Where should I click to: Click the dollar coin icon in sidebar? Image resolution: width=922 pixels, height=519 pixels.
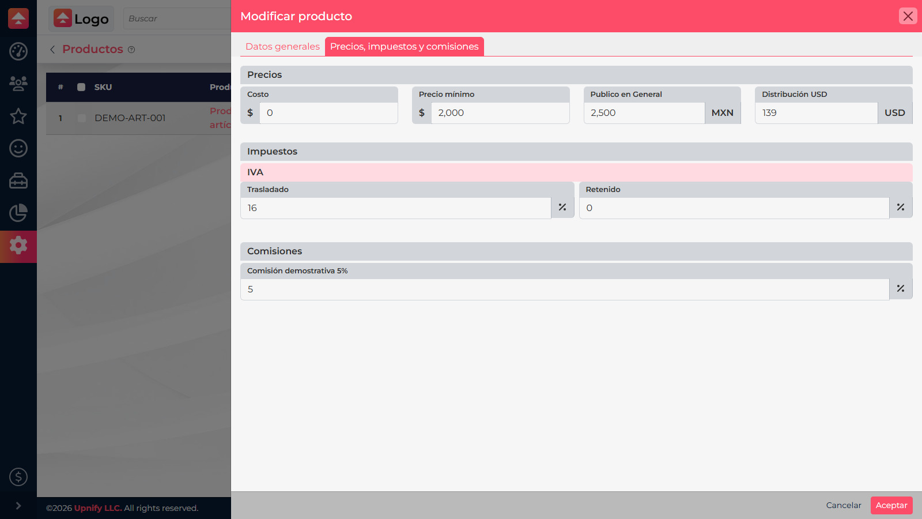18,477
